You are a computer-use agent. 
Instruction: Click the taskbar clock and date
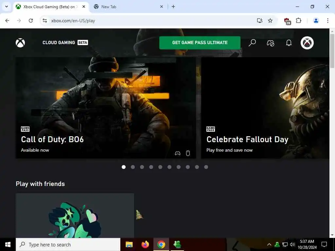[x=307, y=244]
